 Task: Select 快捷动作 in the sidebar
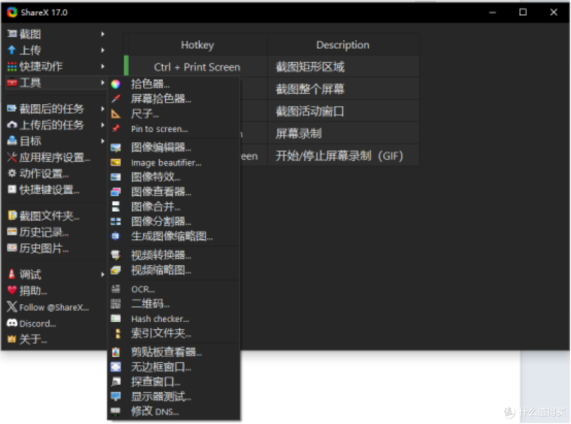click(x=56, y=66)
